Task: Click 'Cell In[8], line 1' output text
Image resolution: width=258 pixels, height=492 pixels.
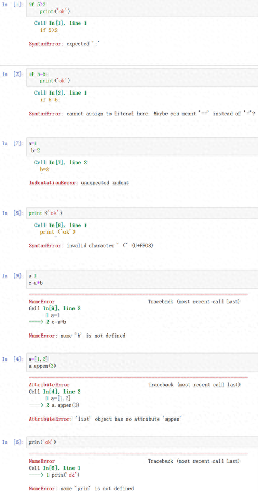Action: 60,225
